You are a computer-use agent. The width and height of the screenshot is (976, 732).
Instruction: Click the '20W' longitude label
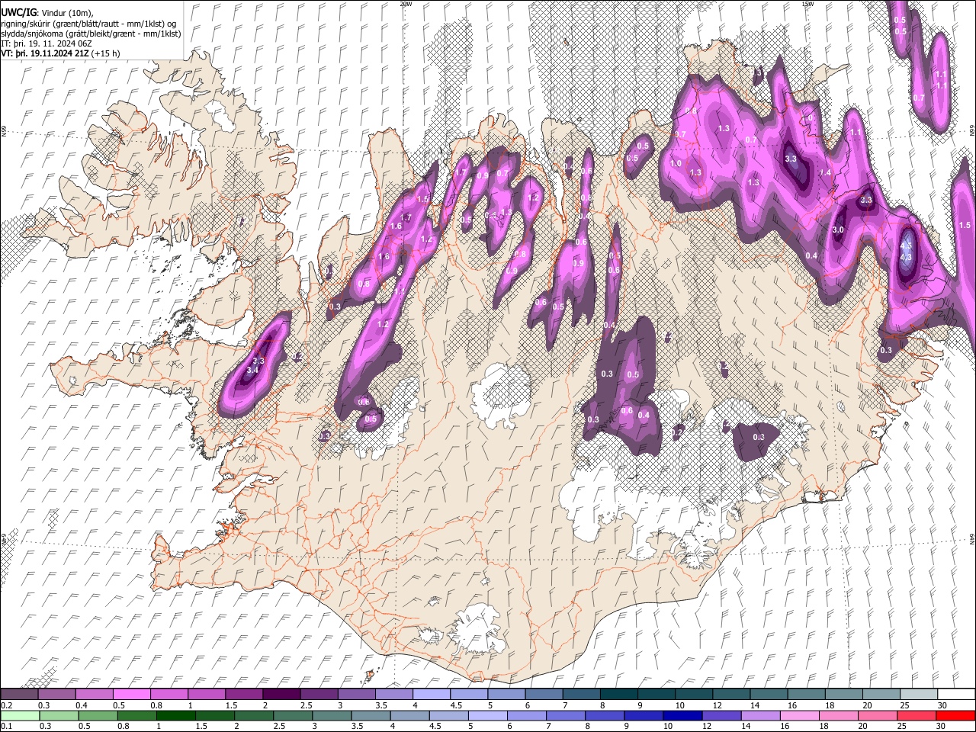[x=406, y=4]
